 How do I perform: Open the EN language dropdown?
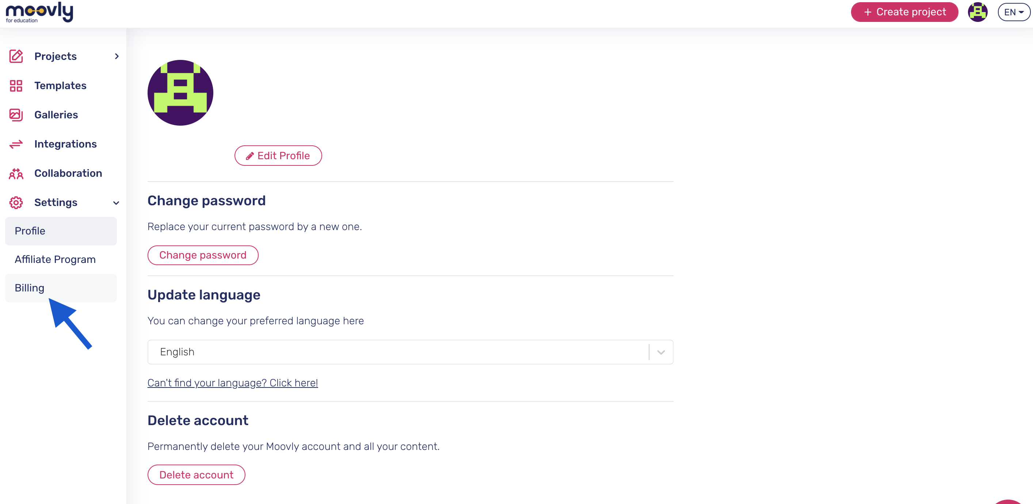[1014, 12]
